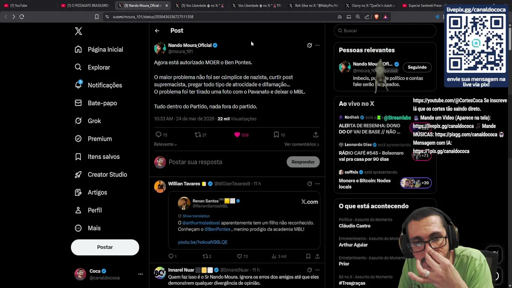Open youtu.be/hokoaNS6LQE link
This screenshot has width=512, height=288.
202,242
